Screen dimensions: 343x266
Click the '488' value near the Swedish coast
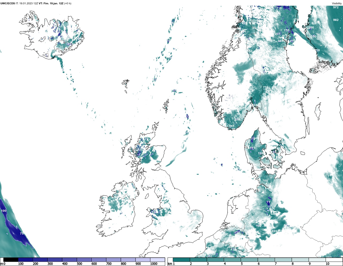click(x=289, y=73)
